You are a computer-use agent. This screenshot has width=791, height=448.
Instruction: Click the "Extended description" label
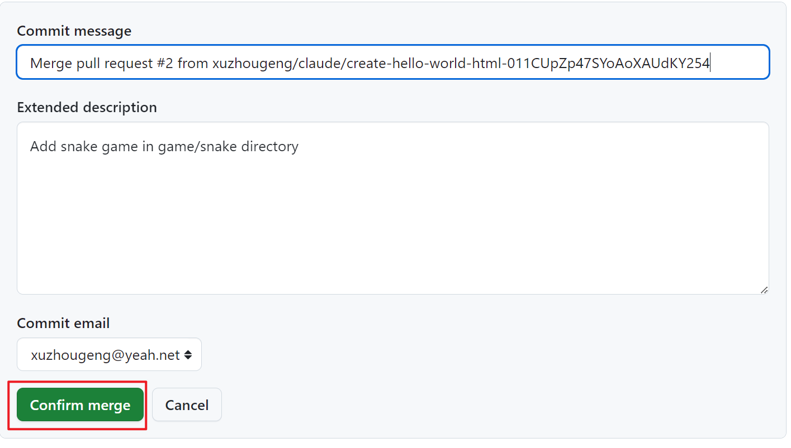(x=87, y=107)
